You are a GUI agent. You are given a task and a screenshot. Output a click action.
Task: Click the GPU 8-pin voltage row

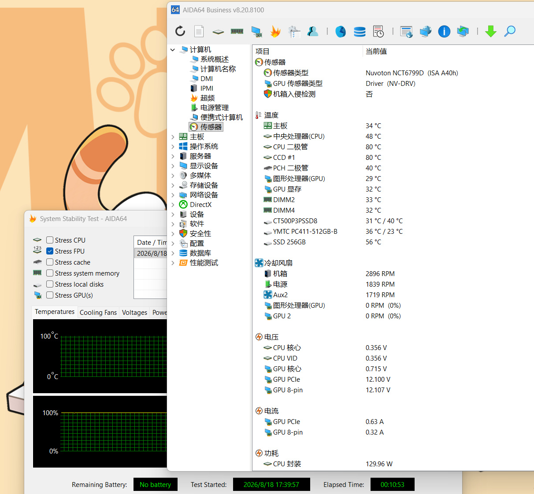[x=393, y=390]
